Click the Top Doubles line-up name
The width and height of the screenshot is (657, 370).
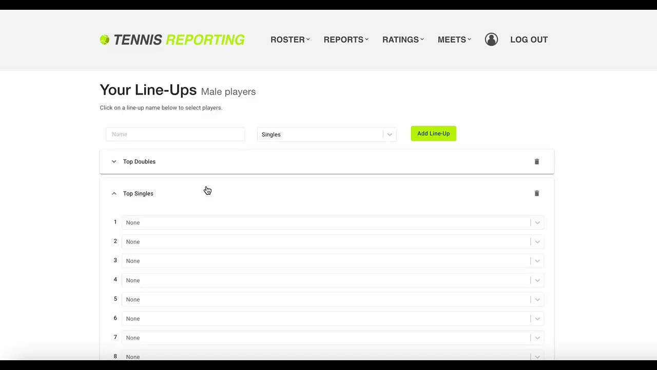coord(139,161)
